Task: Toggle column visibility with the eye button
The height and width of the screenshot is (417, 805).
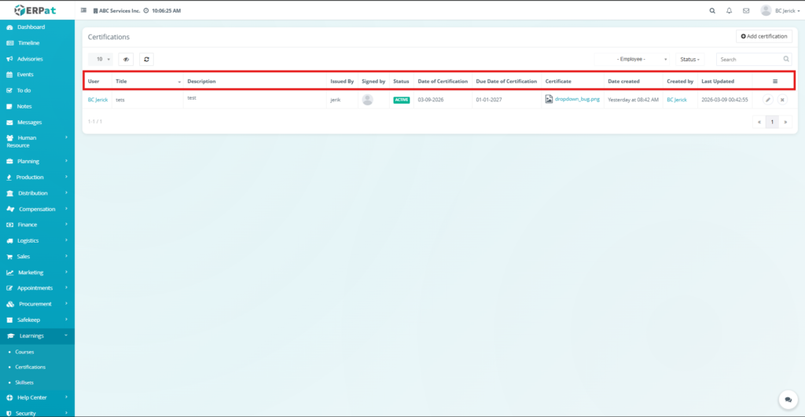Action: click(126, 59)
